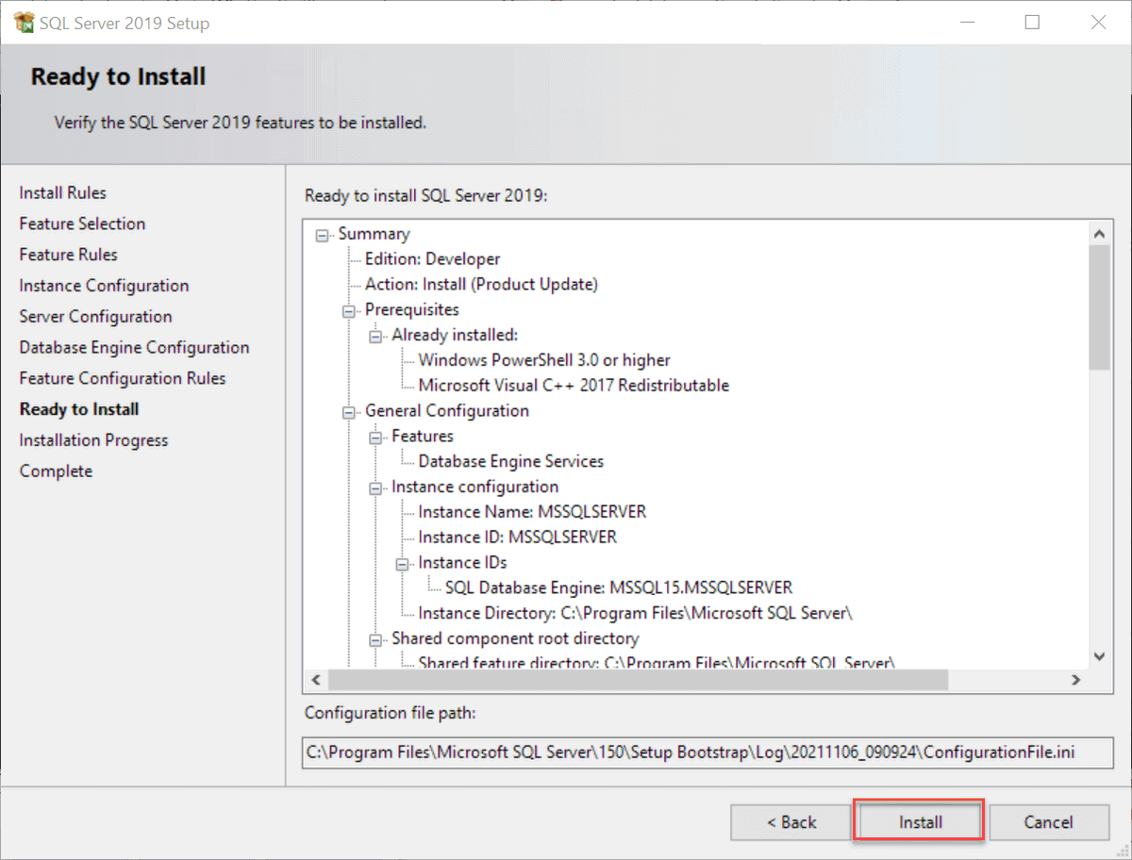
Task: Select the Database Engine Services tree item
Action: coord(510,461)
